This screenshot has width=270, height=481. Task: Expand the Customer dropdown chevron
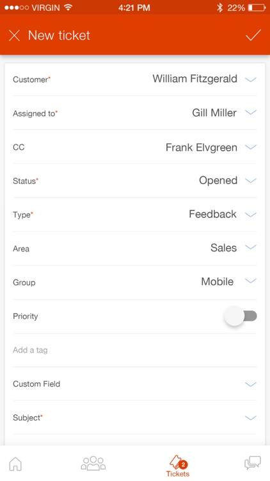[x=251, y=80]
